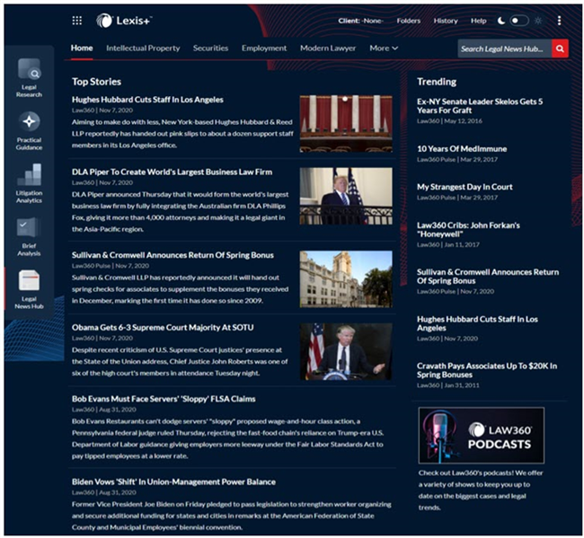Viewport: 584px width, 538px height.
Task: Click the Bob Evans story summary paragraph
Action: (x=227, y=438)
